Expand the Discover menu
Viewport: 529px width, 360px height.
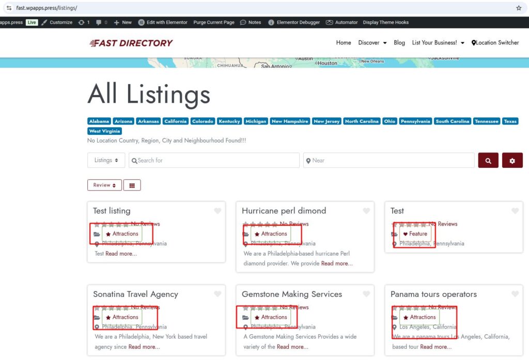click(x=372, y=43)
